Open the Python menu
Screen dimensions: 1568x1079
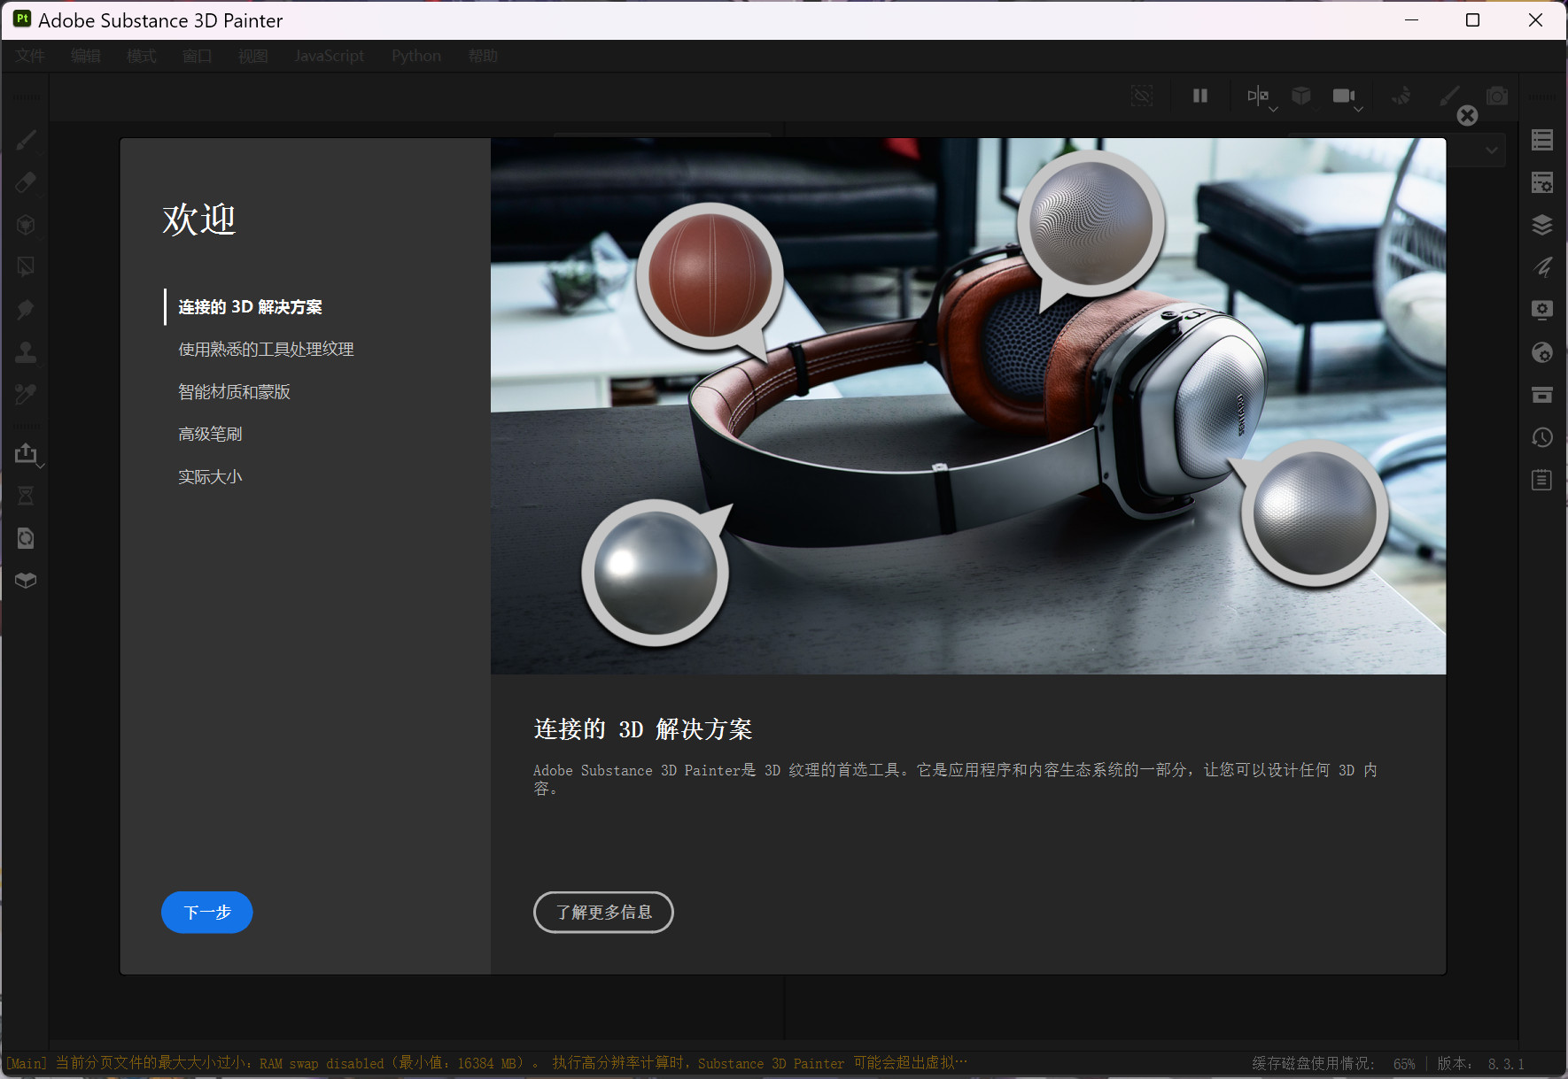(416, 56)
